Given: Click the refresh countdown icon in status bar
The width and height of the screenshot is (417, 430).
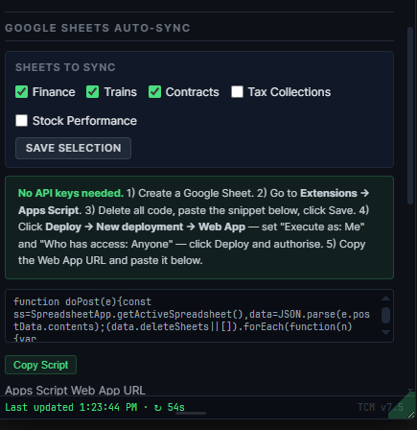Looking at the screenshot, I should click(x=157, y=408).
